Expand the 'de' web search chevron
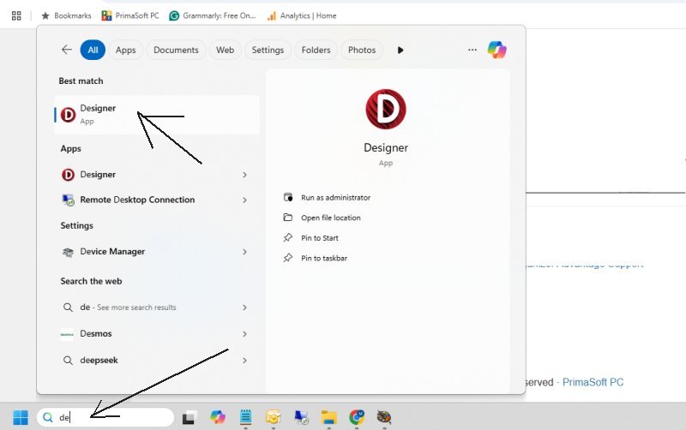Viewport: 686px width, 430px height. [x=244, y=308]
